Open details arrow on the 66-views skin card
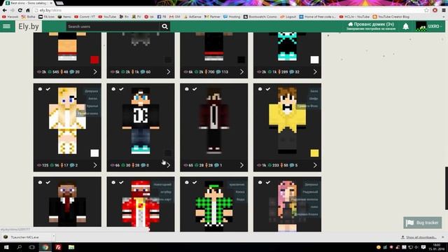This screenshot has height=252, width=448. click(x=169, y=165)
